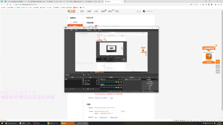Expand the user account dropdown arrow in header
The image size is (223, 125).
click(153, 11)
